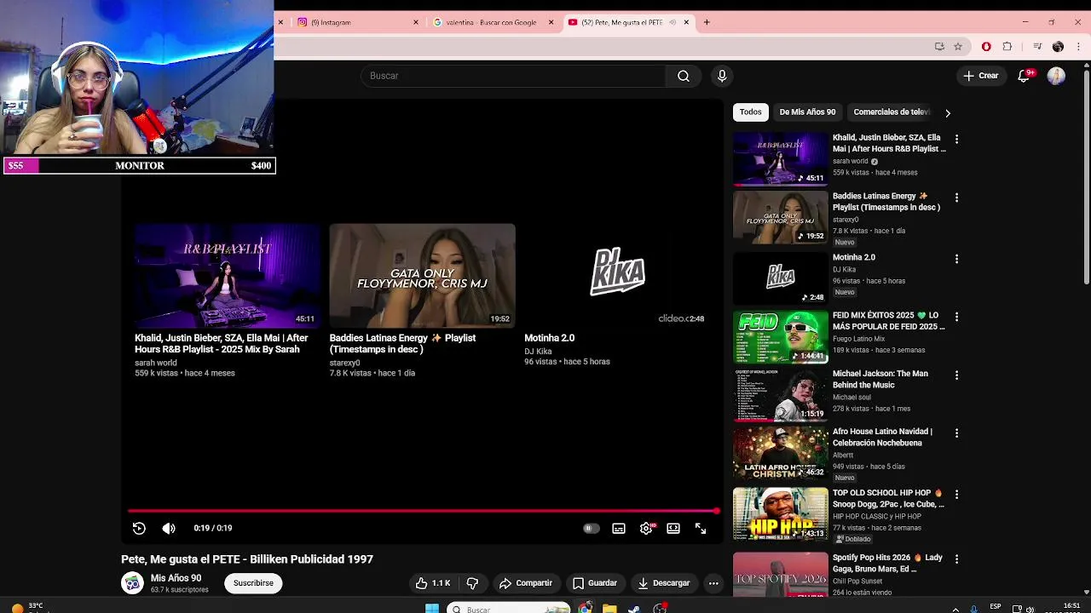
Task: Like the video (1.1 K thumbs up)
Action: tap(434, 583)
